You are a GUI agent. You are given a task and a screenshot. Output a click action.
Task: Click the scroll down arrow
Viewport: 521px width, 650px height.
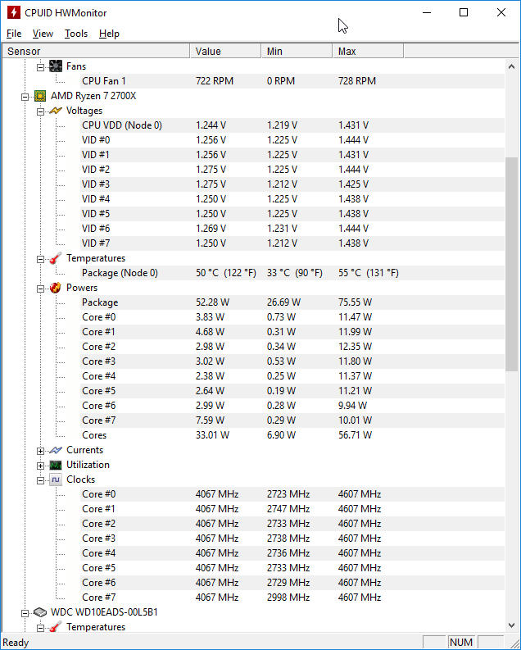pos(511,625)
